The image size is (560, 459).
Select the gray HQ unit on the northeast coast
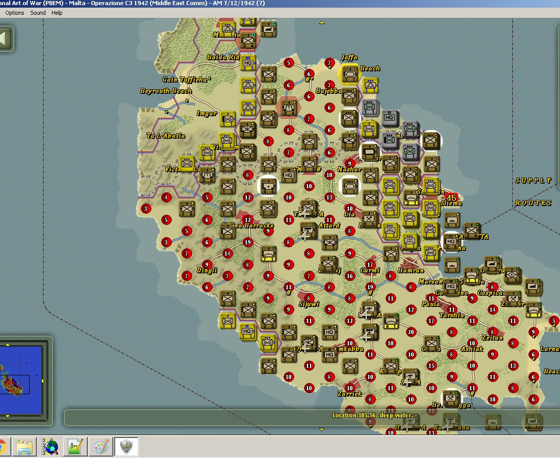pyautogui.click(x=390, y=118)
